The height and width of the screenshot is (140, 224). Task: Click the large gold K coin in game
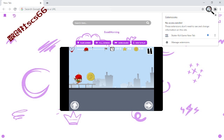(x=91, y=77)
